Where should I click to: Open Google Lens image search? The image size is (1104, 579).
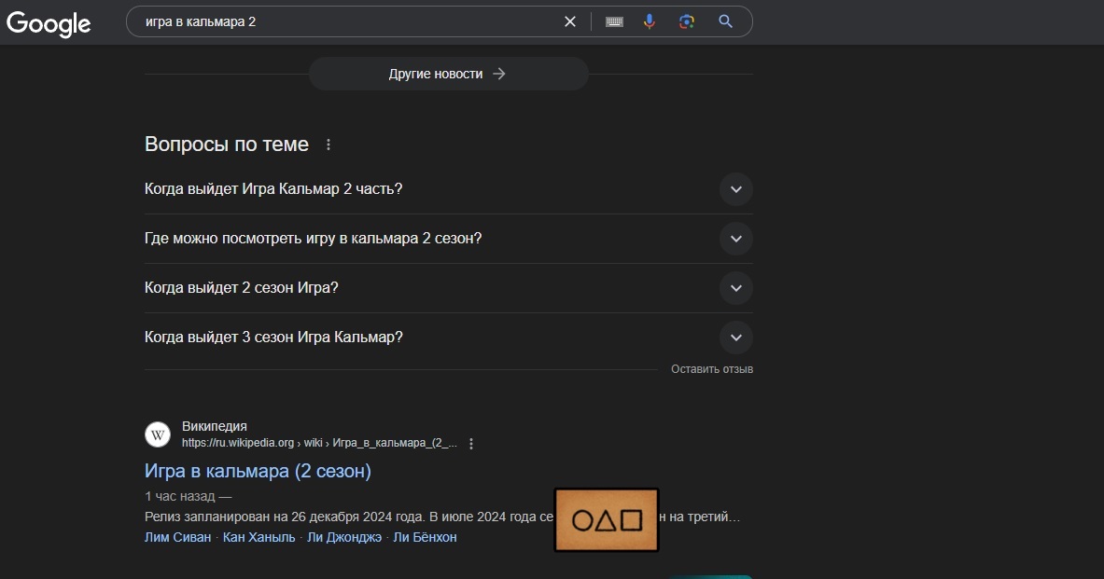click(687, 21)
